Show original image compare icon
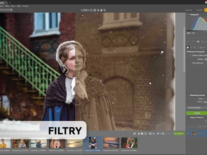207x155 pixels. [198, 42]
